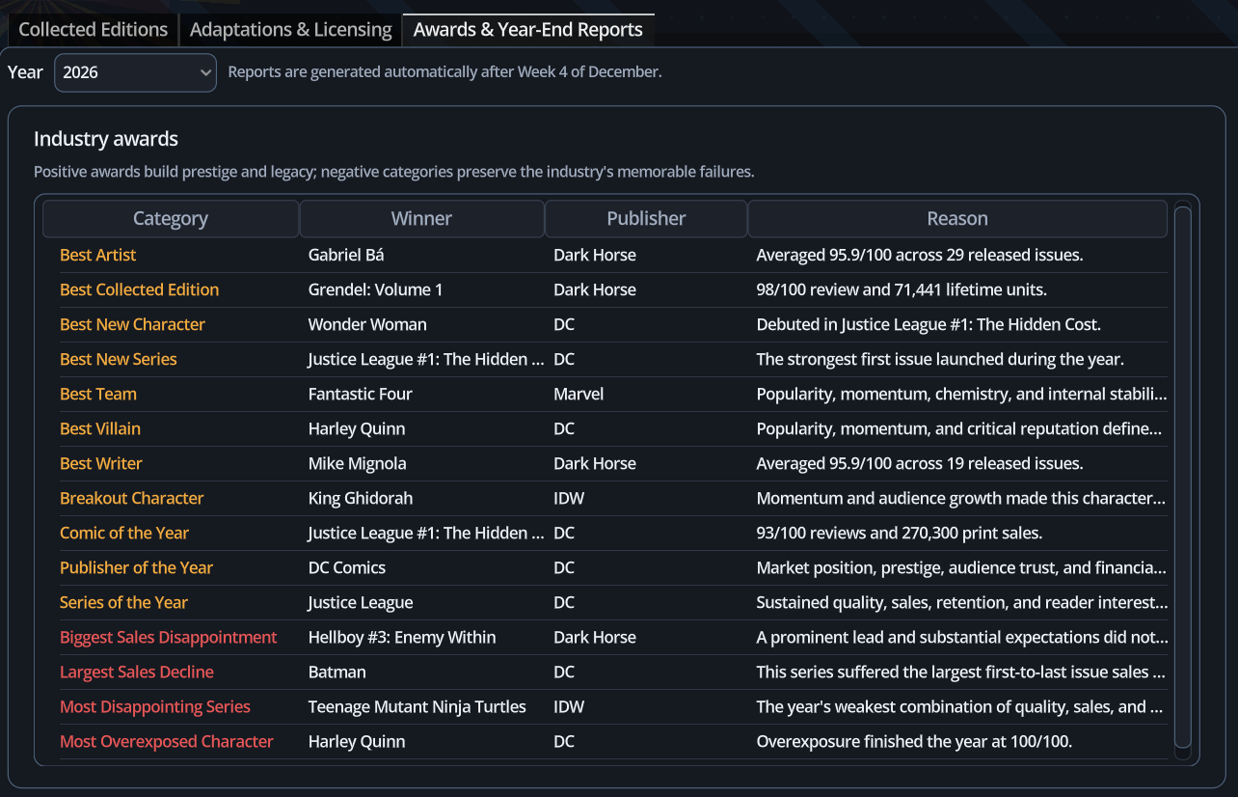
Task: Click the Best New Series category
Action: pos(119,360)
